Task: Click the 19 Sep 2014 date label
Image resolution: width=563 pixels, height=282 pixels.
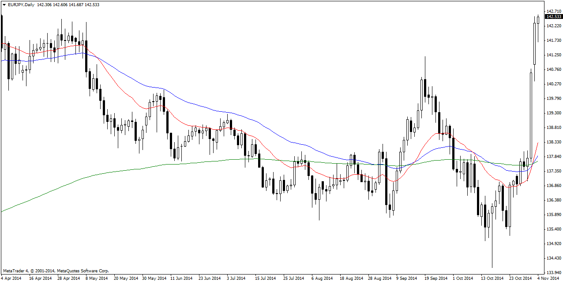Action: click(x=435, y=278)
